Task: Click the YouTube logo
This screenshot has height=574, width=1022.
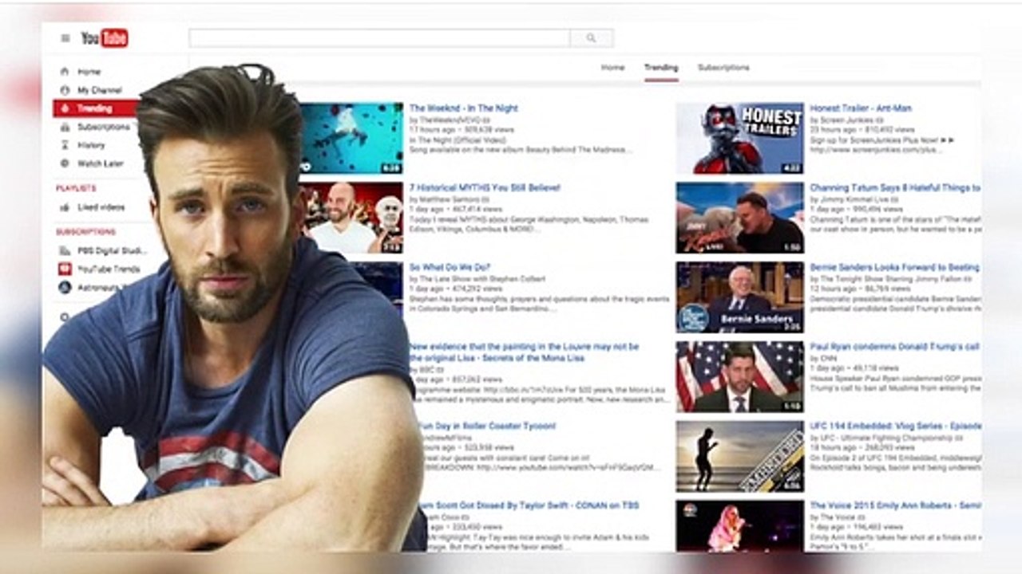Action: tap(105, 38)
